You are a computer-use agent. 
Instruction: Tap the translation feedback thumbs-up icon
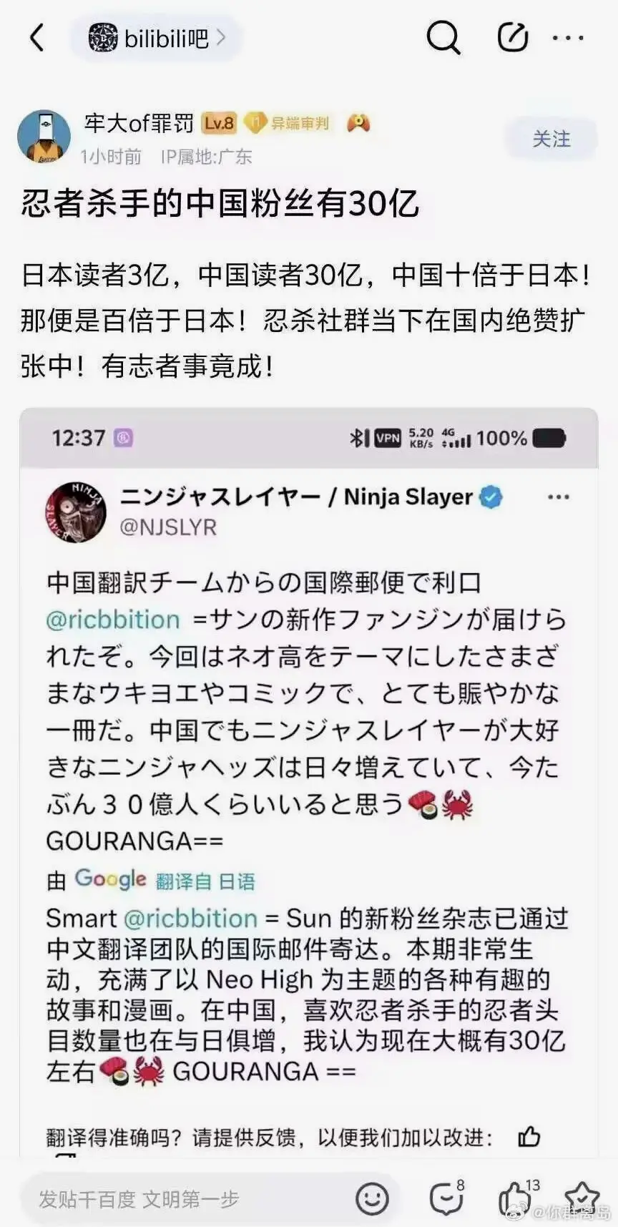529,1136
